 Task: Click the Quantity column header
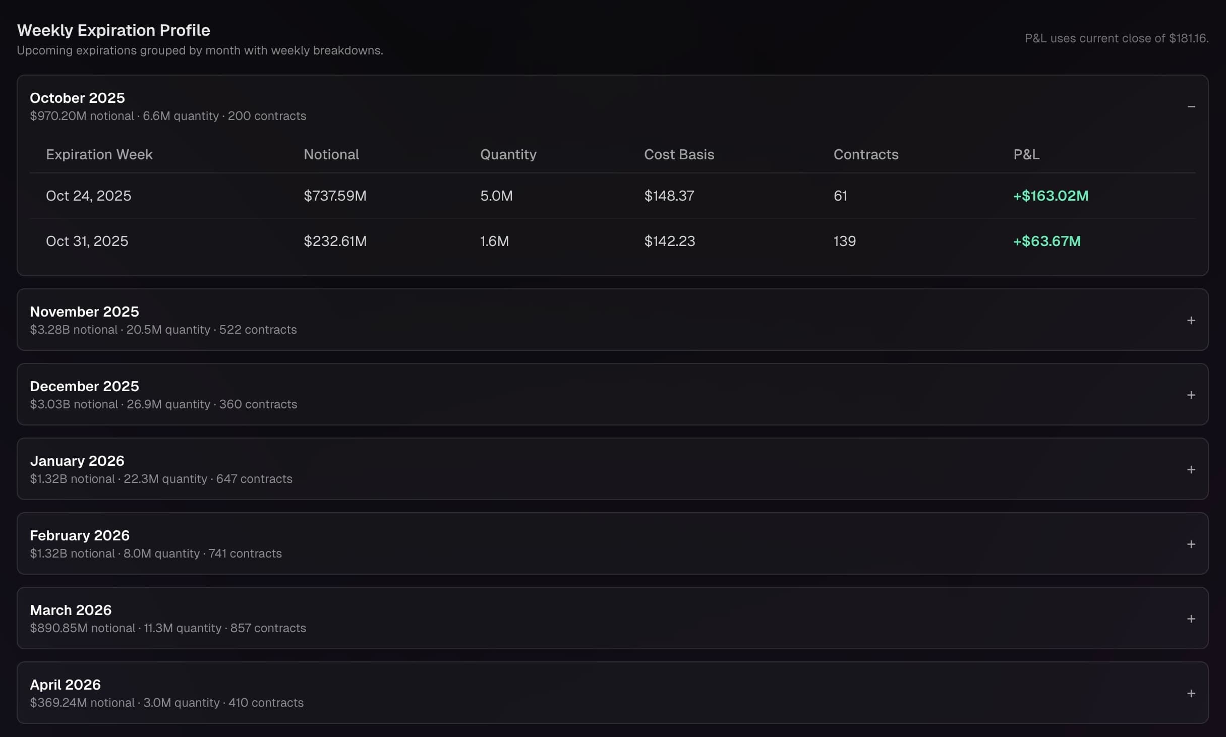tap(508, 154)
